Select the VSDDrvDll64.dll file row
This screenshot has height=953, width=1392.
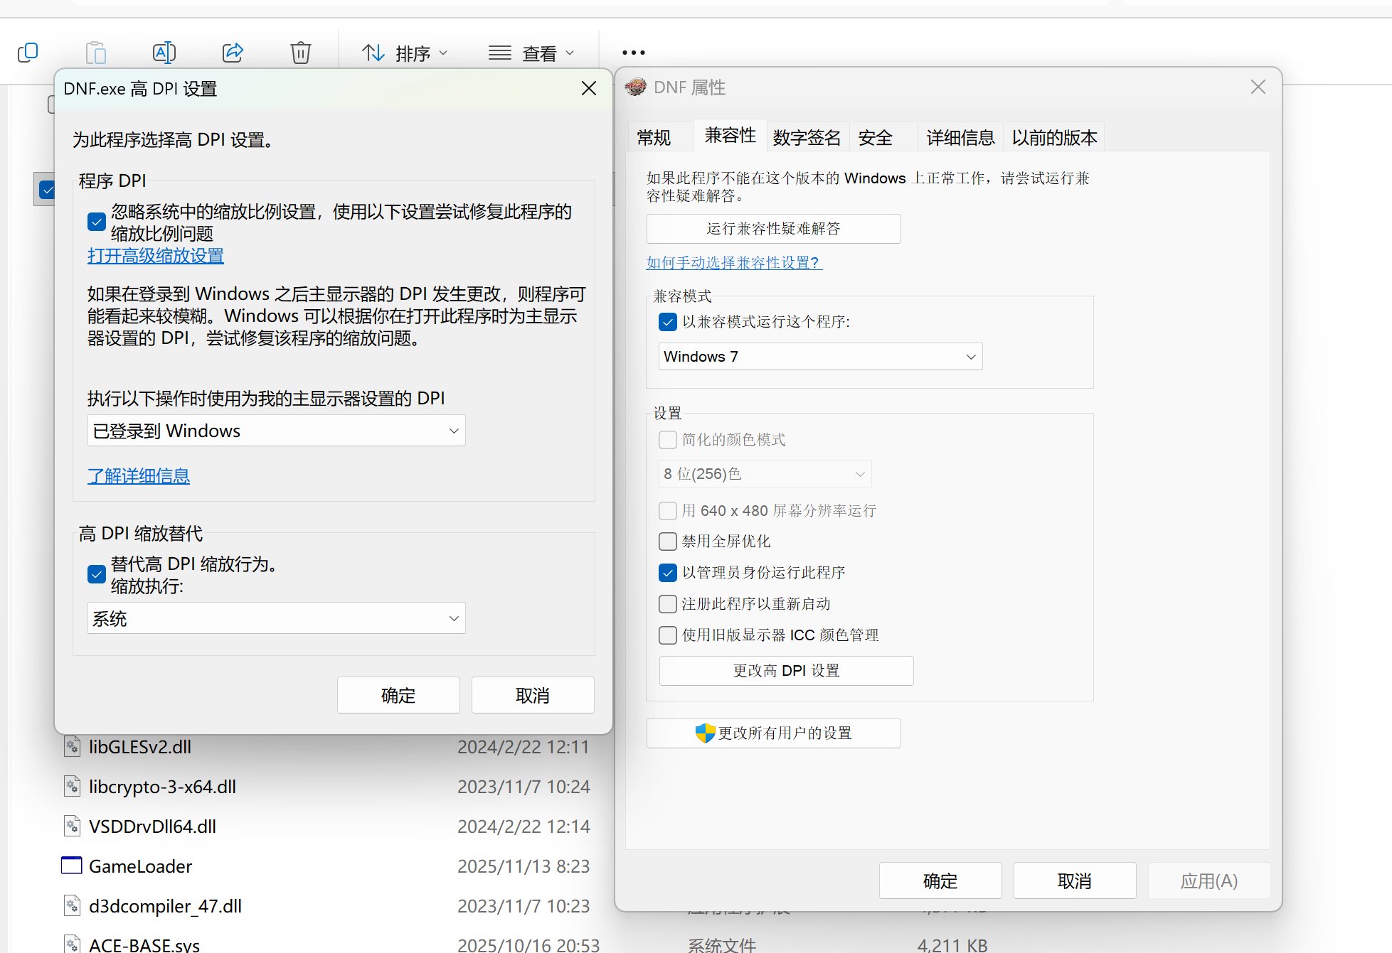[x=153, y=826]
